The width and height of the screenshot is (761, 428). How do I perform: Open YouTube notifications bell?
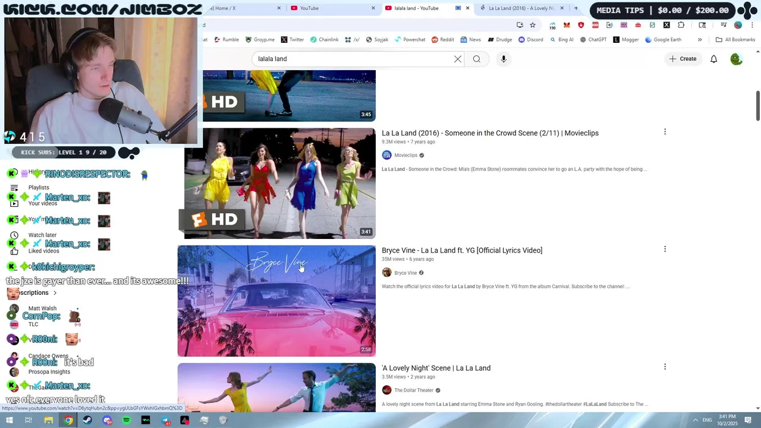point(713,59)
